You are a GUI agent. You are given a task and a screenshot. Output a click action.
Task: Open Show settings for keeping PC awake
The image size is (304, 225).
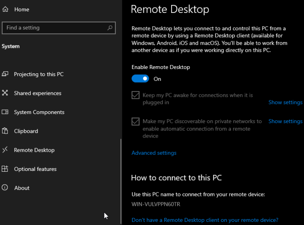click(285, 102)
